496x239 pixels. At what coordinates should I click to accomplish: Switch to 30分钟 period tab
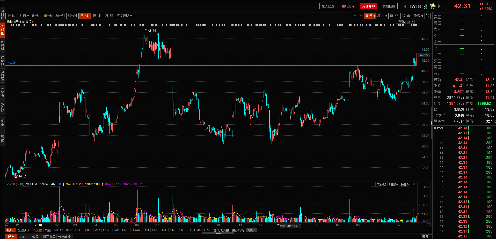click(x=60, y=16)
